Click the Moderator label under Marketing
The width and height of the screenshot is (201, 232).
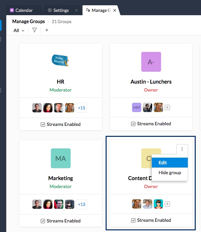pyautogui.click(x=61, y=186)
